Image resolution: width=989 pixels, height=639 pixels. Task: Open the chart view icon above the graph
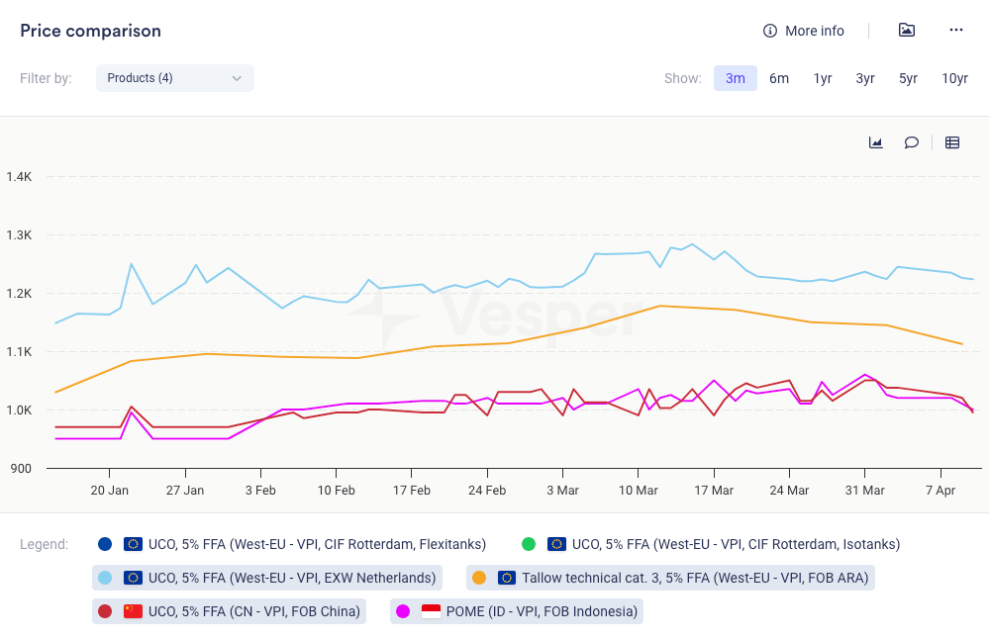[875, 142]
